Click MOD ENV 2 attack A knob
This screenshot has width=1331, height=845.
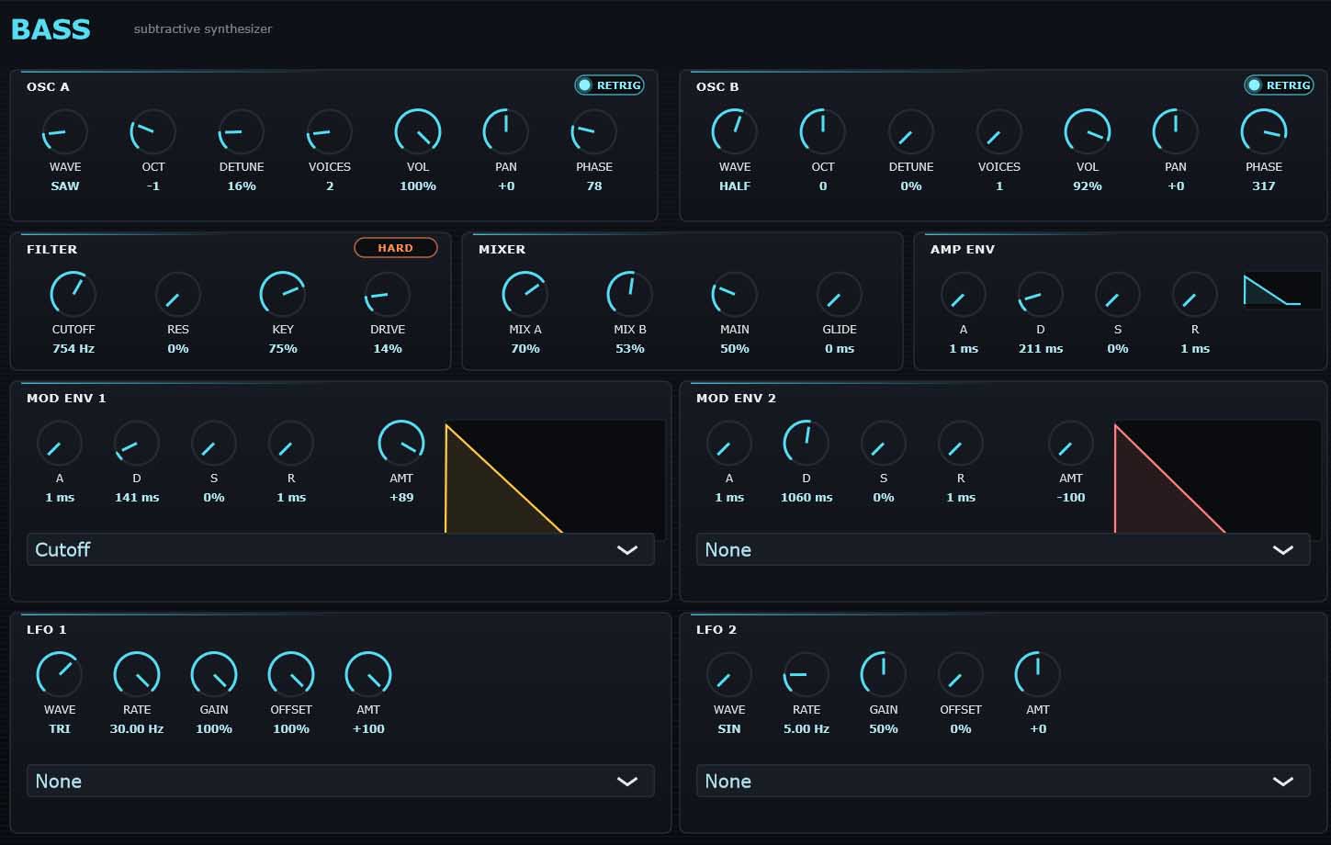(729, 444)
